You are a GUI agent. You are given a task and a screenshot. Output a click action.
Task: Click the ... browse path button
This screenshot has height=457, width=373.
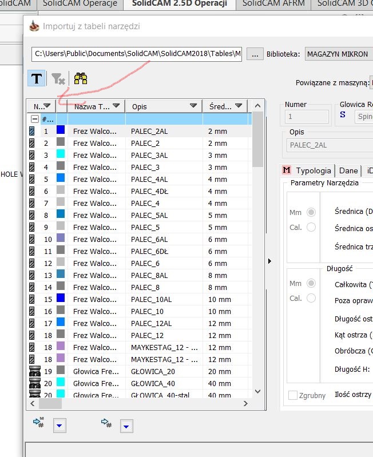[255, 54]
